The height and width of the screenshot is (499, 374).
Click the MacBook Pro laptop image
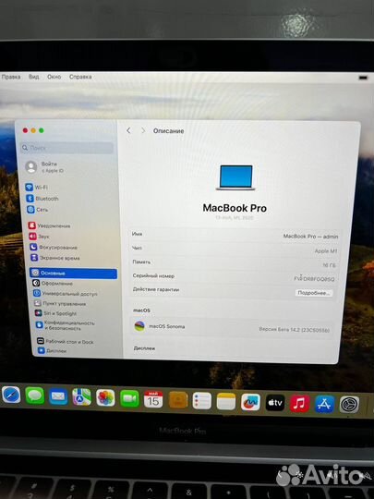pos(235,177)
